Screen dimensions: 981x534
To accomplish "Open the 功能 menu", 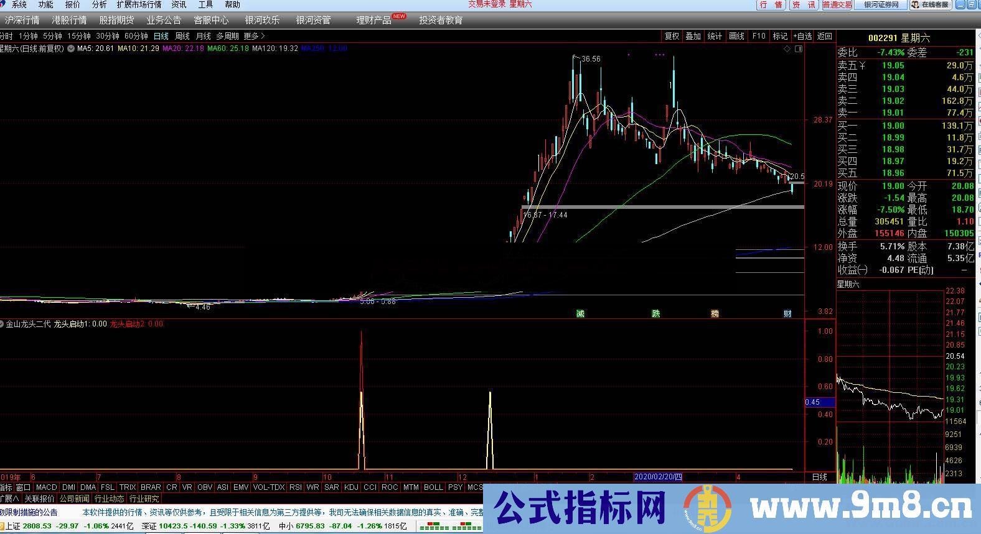I will click(46, 4).
